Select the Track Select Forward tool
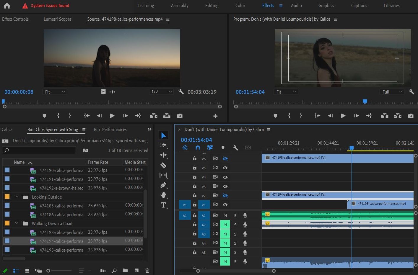The height and width of the screenshot is (275, 418). pos(163,145)
